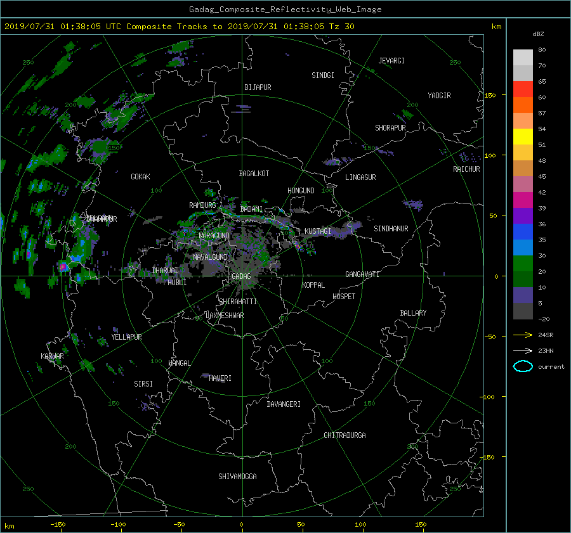Viewport: 571px width, 533px height.
Task: Click the intense magenta echo near KUSTAGI
Action: 298,247
